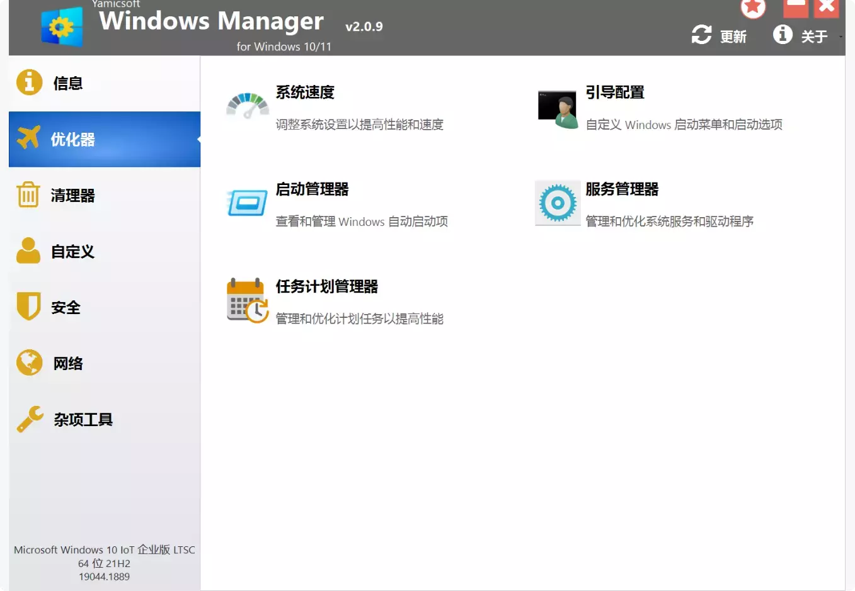Open the 服务管理器 services gear icon

click(x=557, y=203)
